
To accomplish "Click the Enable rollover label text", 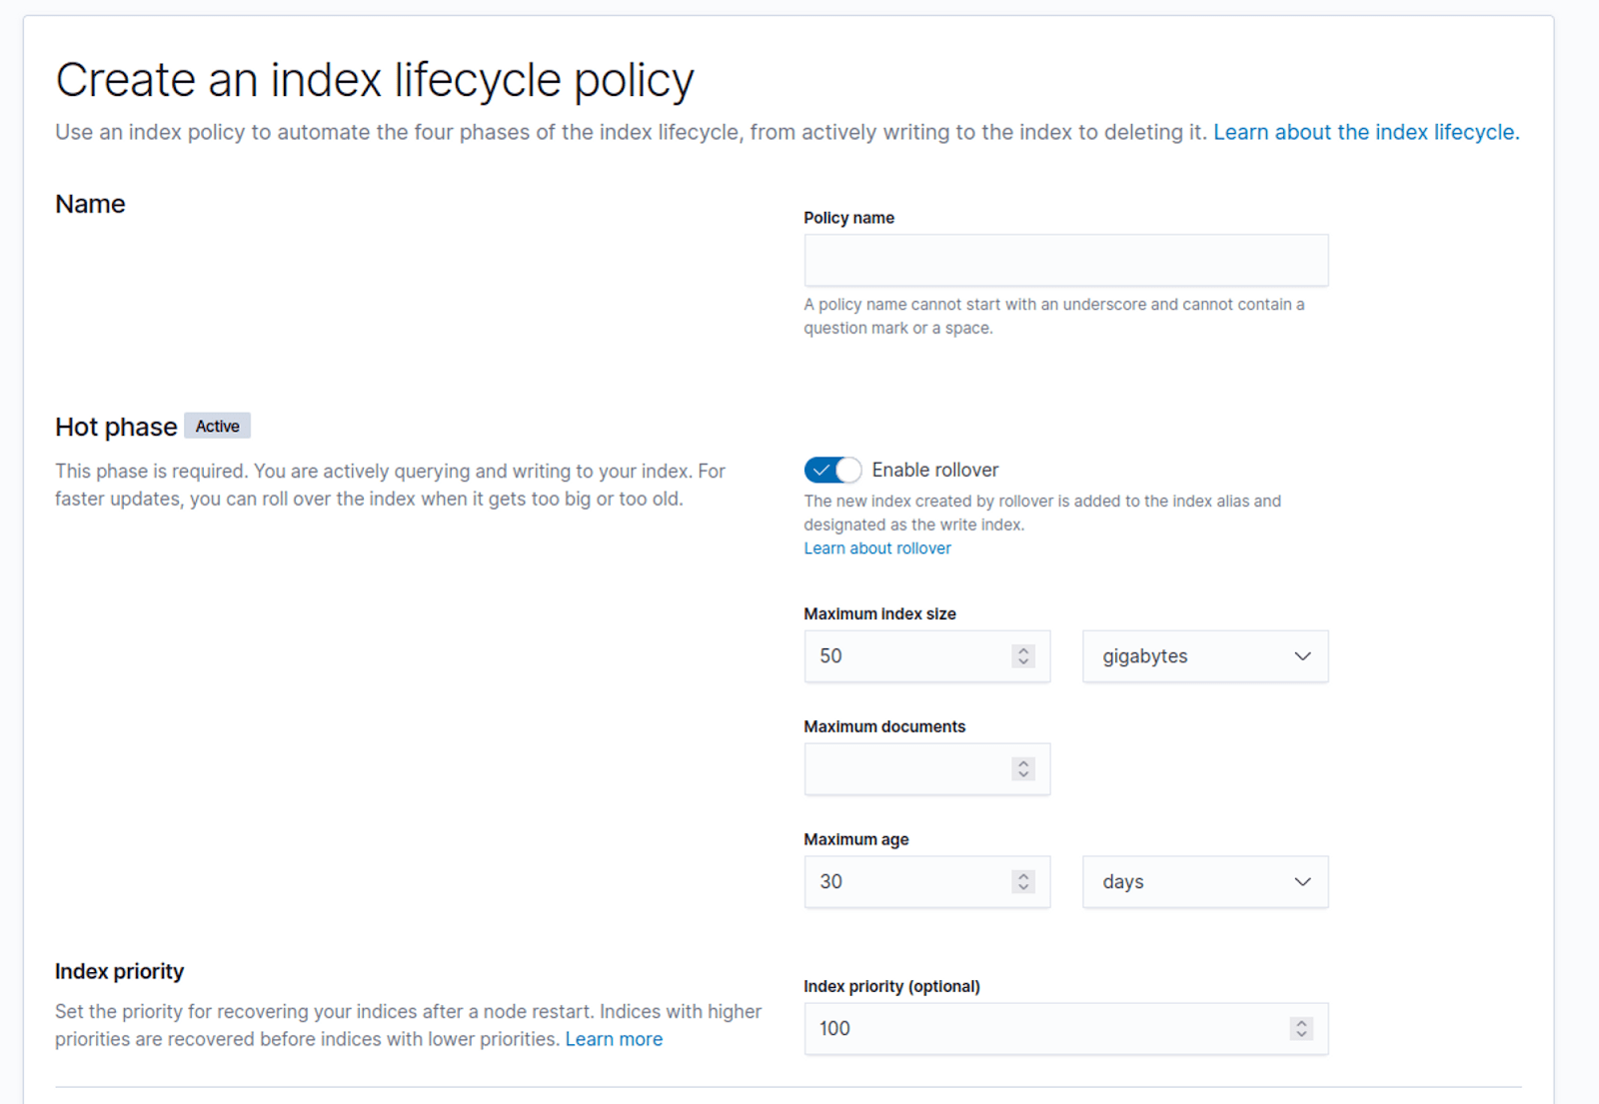I will (x=934, y=470).
